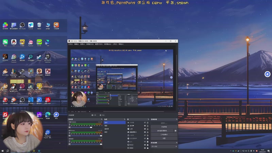Pop out the OBS controls dock
272x153 pixels.
176,119
